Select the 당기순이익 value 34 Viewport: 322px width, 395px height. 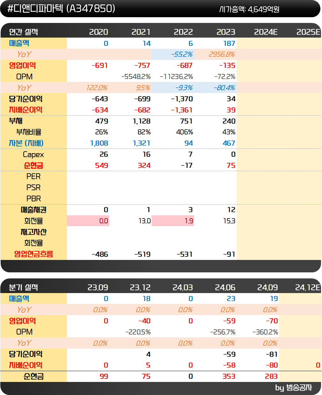pyautogui.click(x=231, y=99)
